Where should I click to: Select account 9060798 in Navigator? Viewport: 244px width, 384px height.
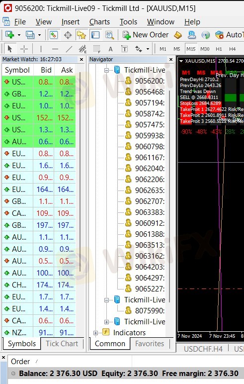click(150, 147)
